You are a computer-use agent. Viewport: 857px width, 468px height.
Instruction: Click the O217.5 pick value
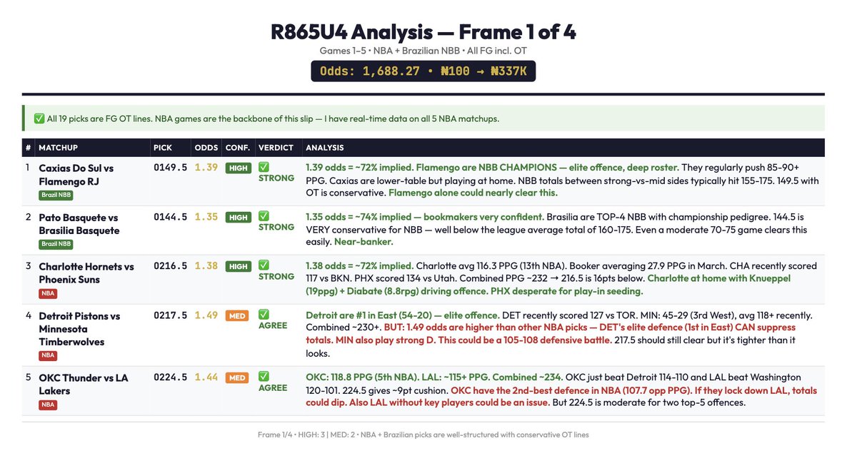(170, 315)
